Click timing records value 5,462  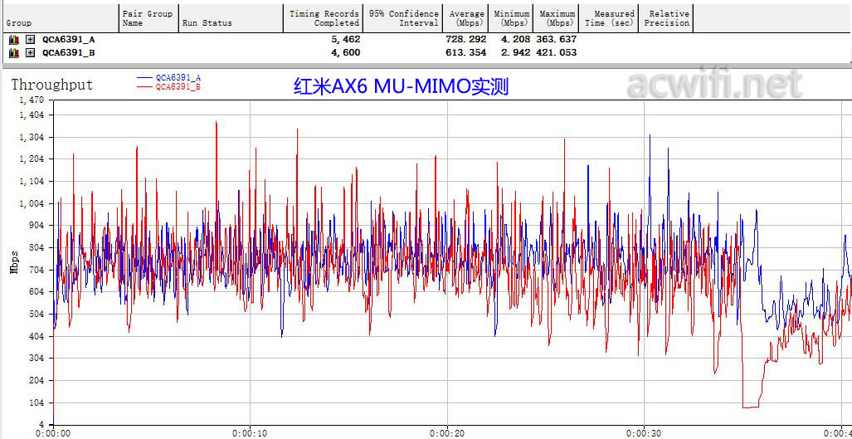pos(344,39)
